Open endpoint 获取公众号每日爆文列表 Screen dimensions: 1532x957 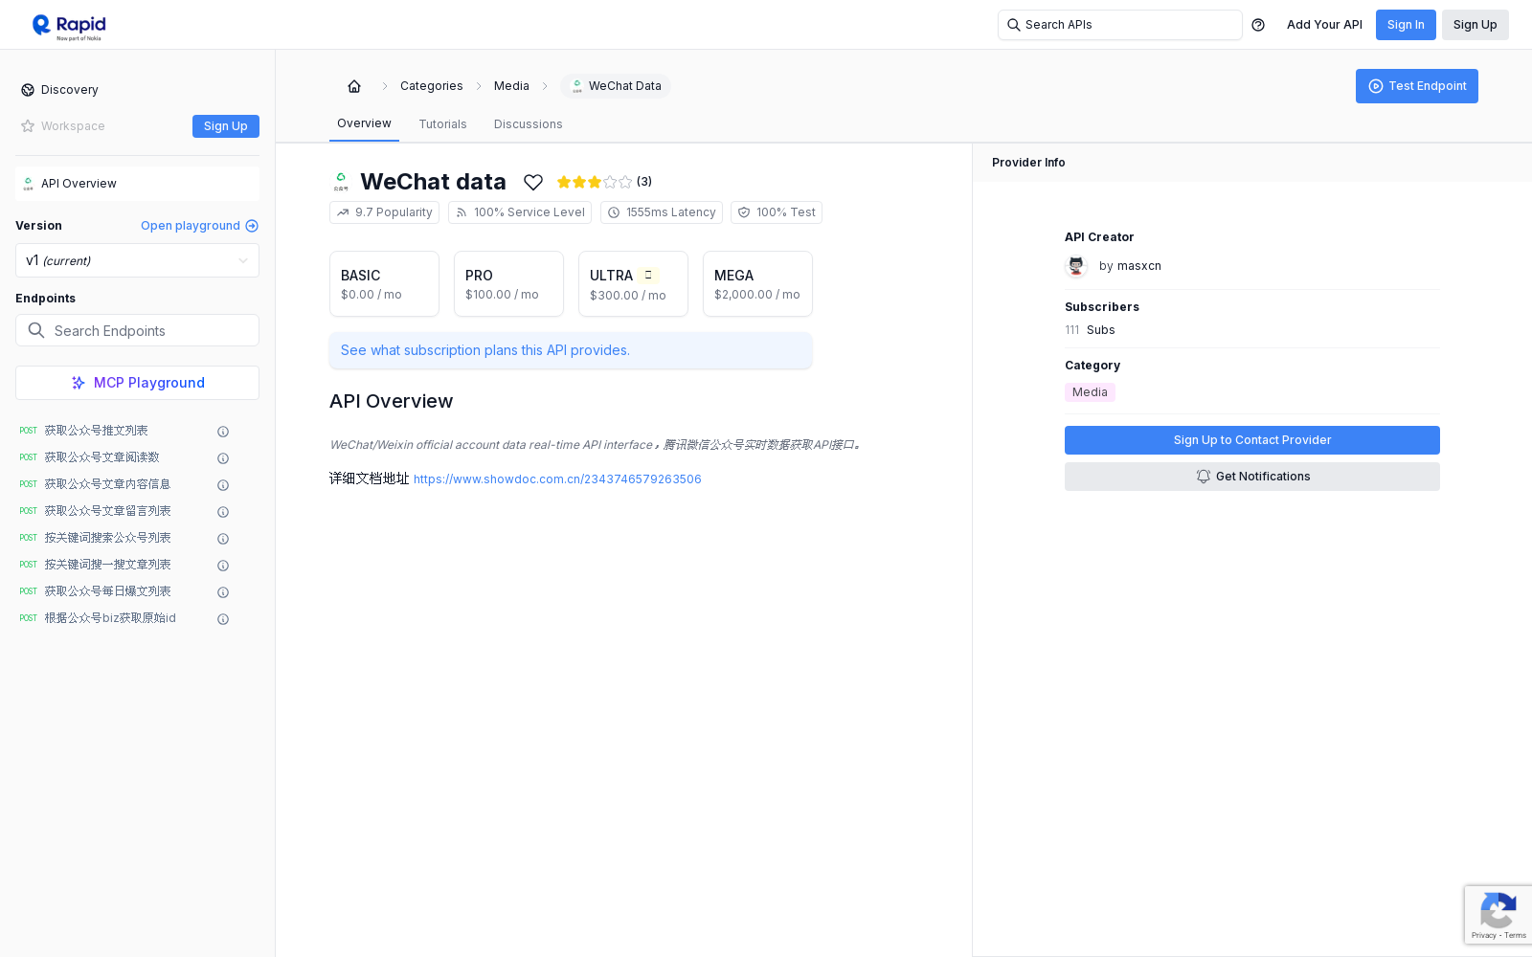[x=107, y=591]
